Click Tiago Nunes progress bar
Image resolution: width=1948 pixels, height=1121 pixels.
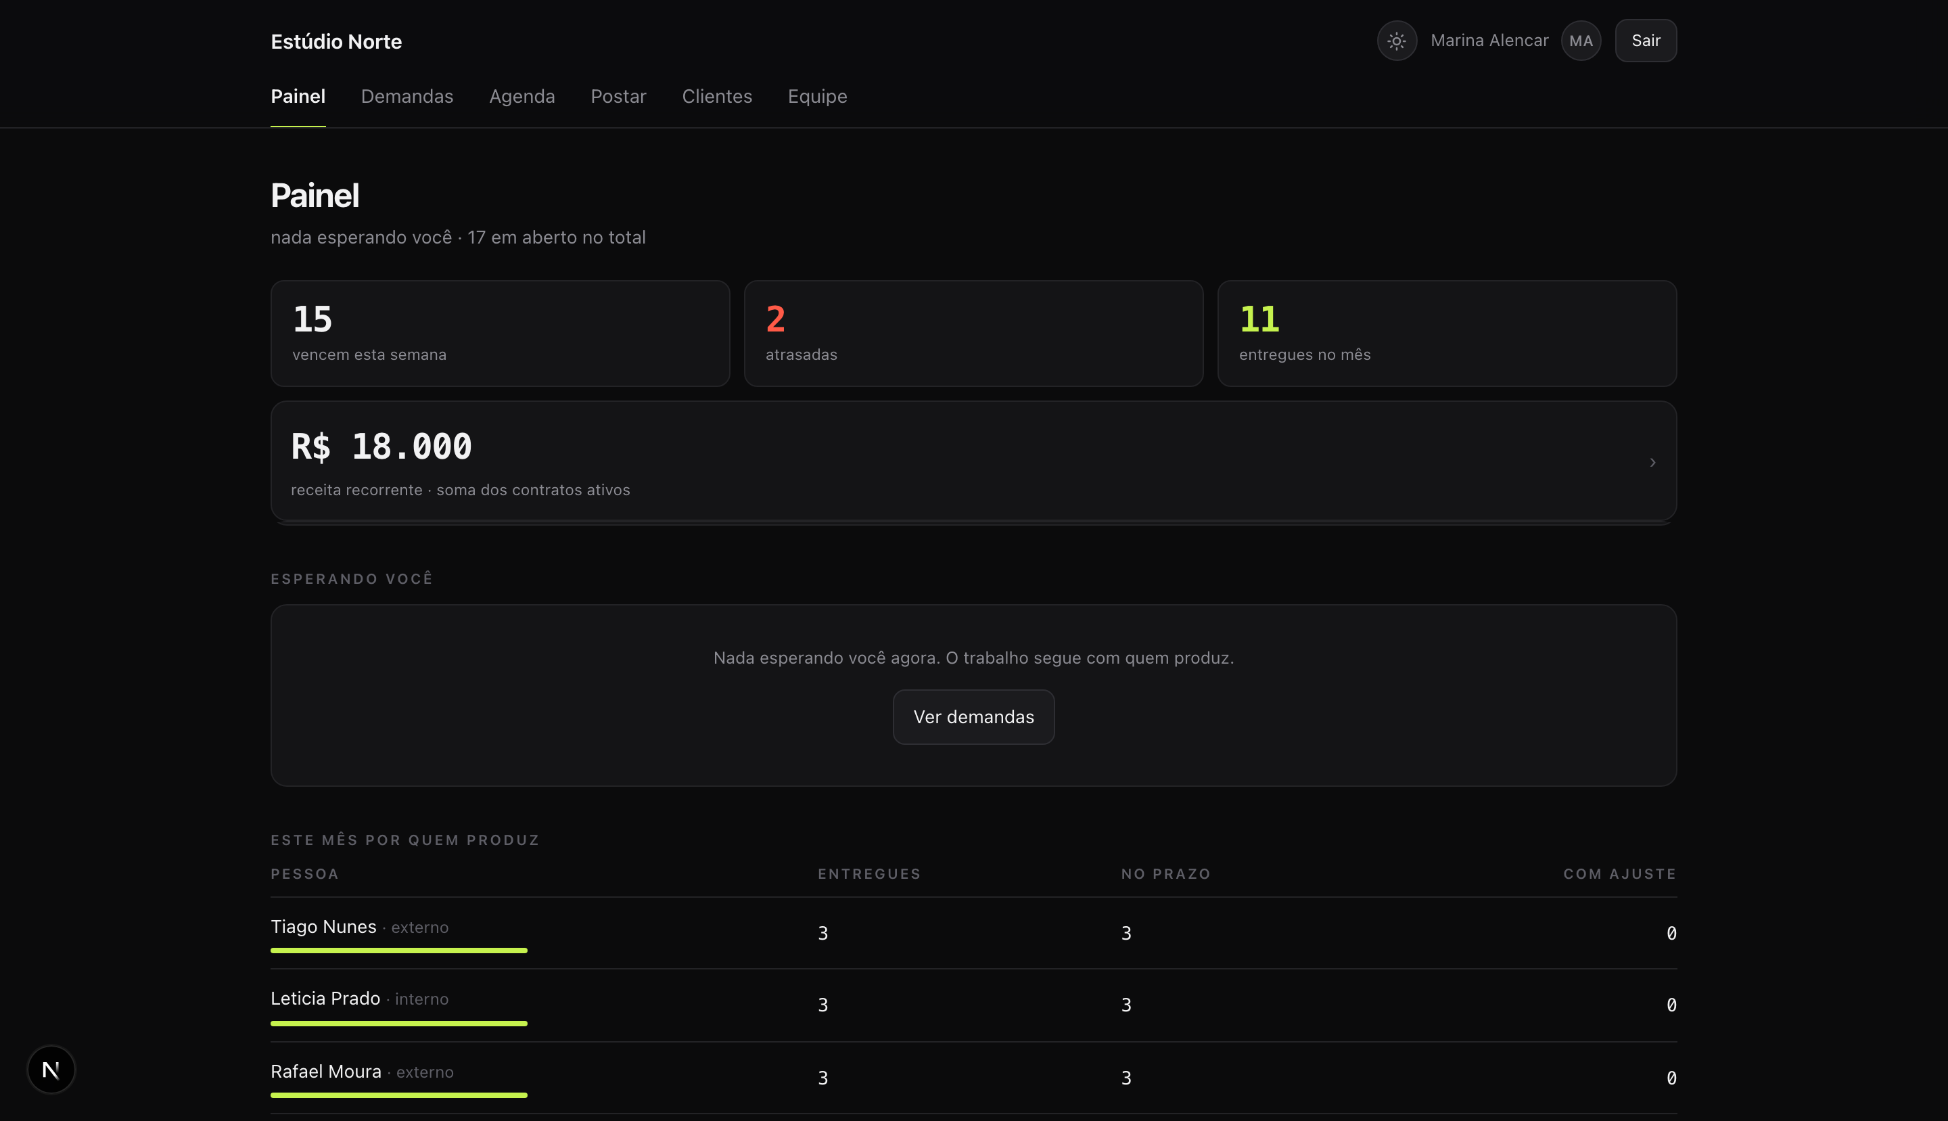[x=398, y=951]
